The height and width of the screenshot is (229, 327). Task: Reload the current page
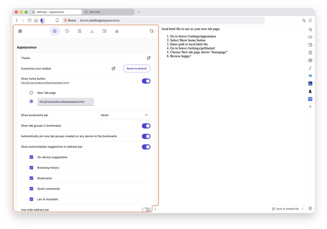(29, 20)
